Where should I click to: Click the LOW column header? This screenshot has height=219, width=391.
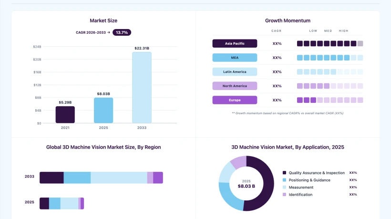click(313, 31)
